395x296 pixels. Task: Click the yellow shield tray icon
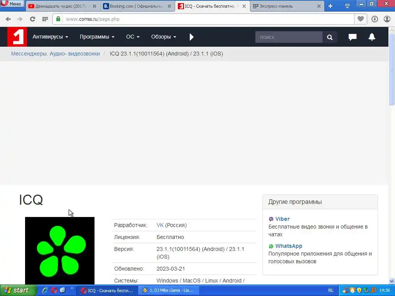coord(359,291)
